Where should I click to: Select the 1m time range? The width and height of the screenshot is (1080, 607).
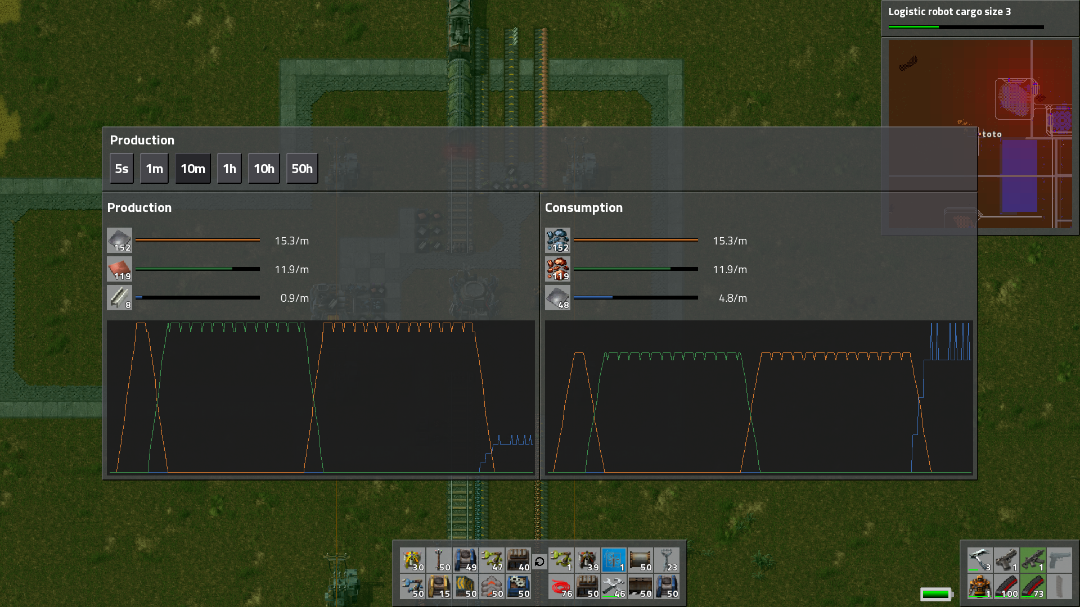[x=154, y=169]
